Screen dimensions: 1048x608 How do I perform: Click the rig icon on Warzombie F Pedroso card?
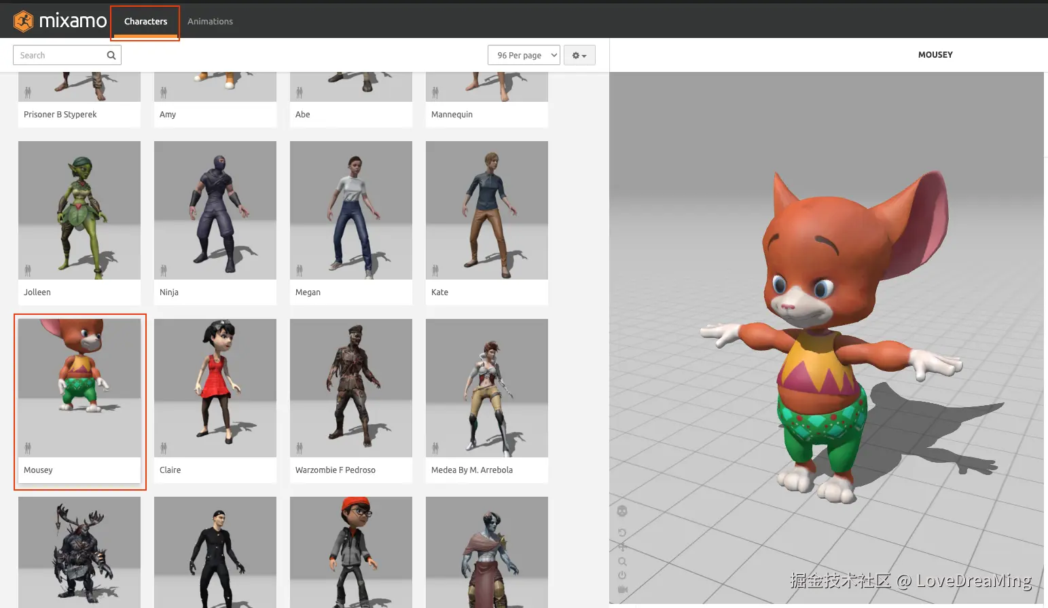coord(300,448)
